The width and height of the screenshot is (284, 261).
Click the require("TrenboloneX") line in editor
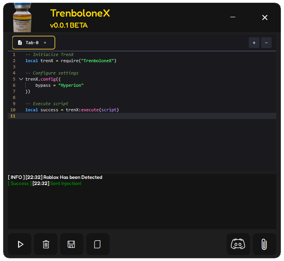pos(71,61)
